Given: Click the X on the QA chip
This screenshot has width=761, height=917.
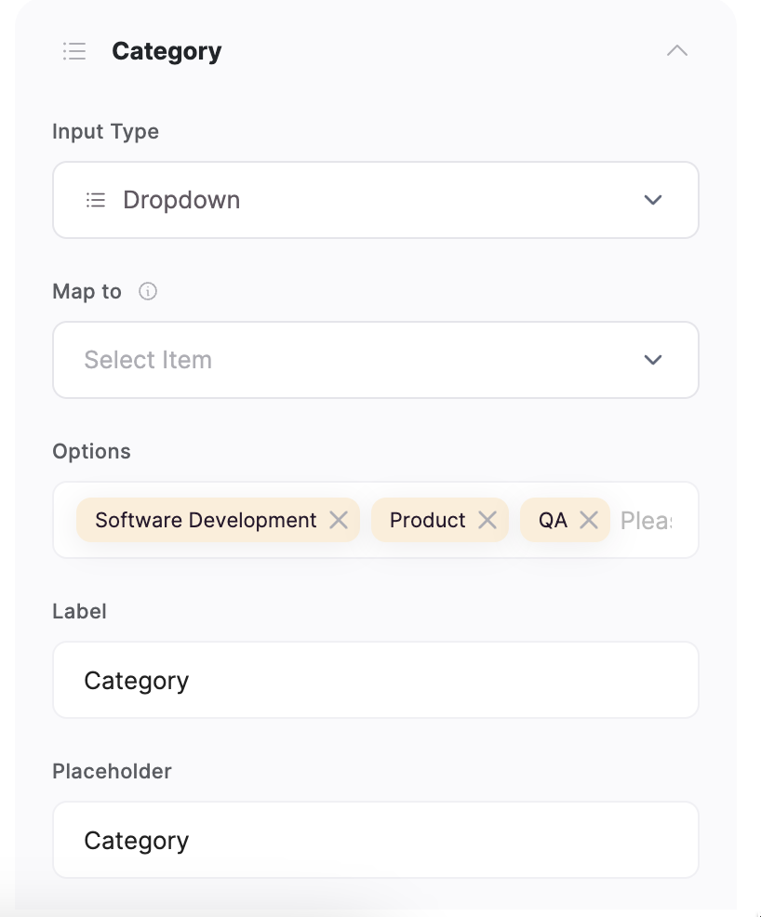Looking at the screenshot, I should point(589,520).
